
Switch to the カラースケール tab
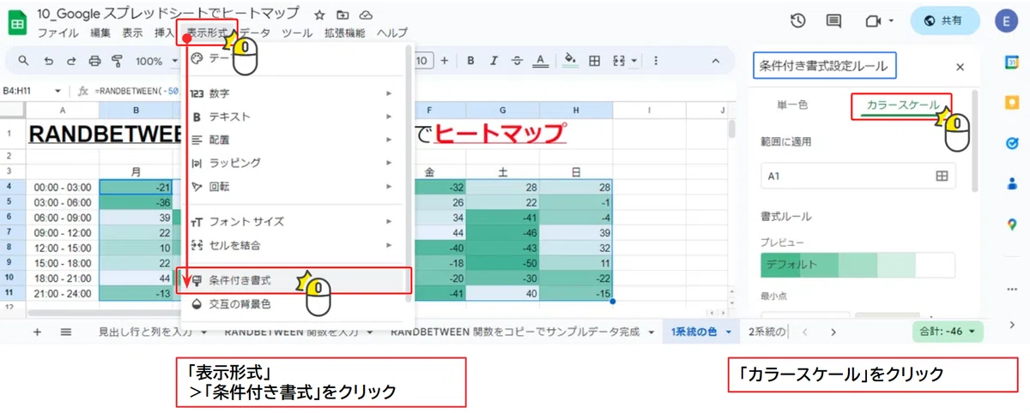902,105
